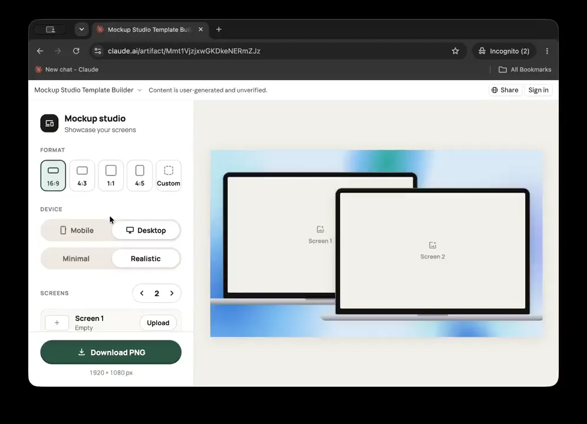Upload an image for Screen 1
The width and height of the screenshot is (587, 424).
point(158,323)
